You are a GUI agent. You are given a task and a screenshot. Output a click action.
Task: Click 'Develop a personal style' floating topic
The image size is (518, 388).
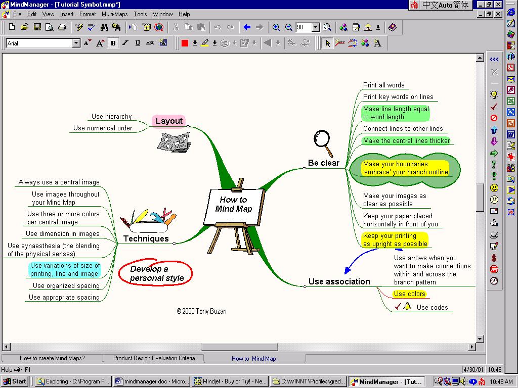tap(156, 273)
